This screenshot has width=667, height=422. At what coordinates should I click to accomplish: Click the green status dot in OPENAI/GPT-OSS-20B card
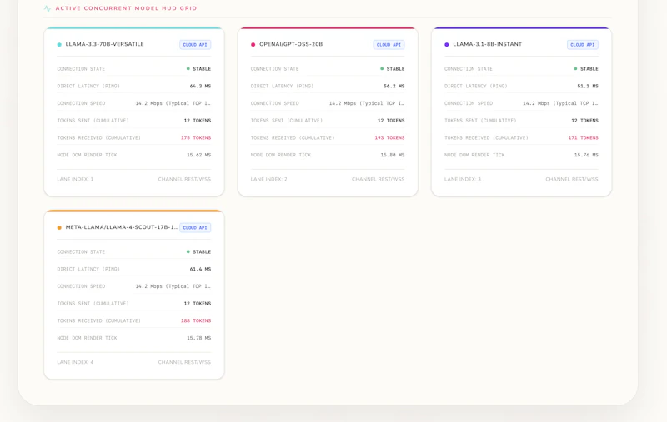point(382,68)
